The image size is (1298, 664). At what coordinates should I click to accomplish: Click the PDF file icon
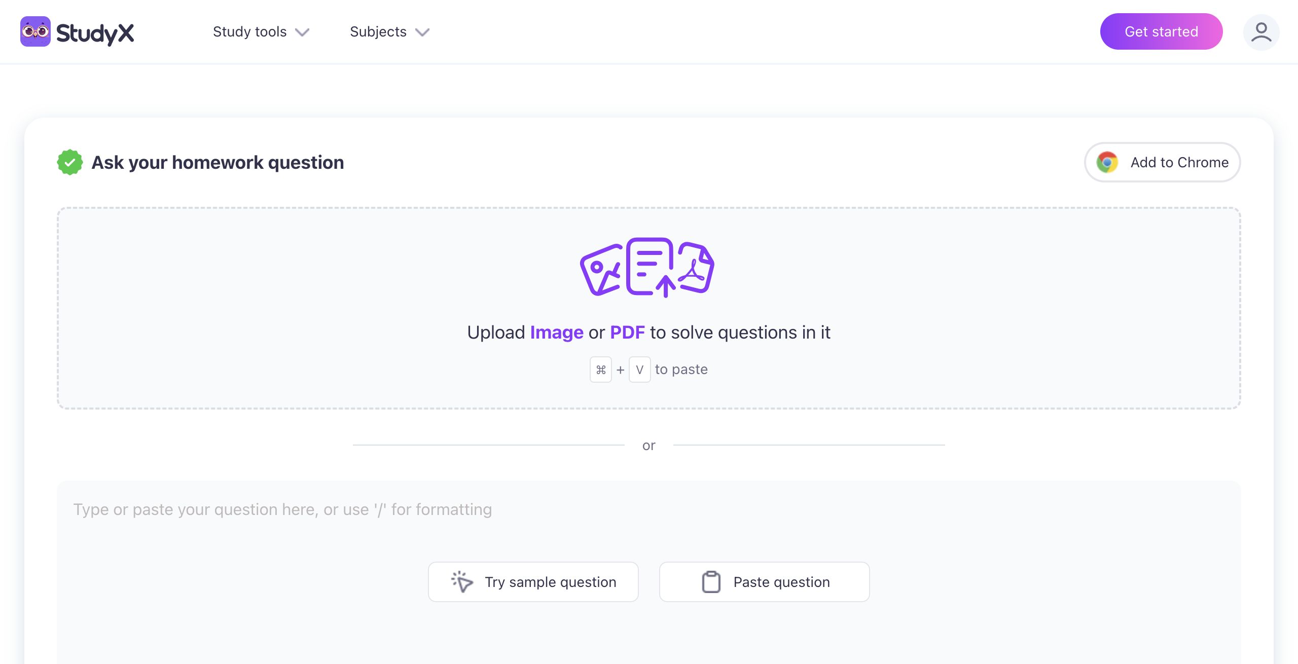click(x=696, y=267)
